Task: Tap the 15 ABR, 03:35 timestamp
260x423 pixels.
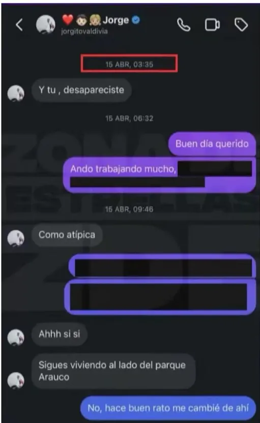Action: (129, 64)
